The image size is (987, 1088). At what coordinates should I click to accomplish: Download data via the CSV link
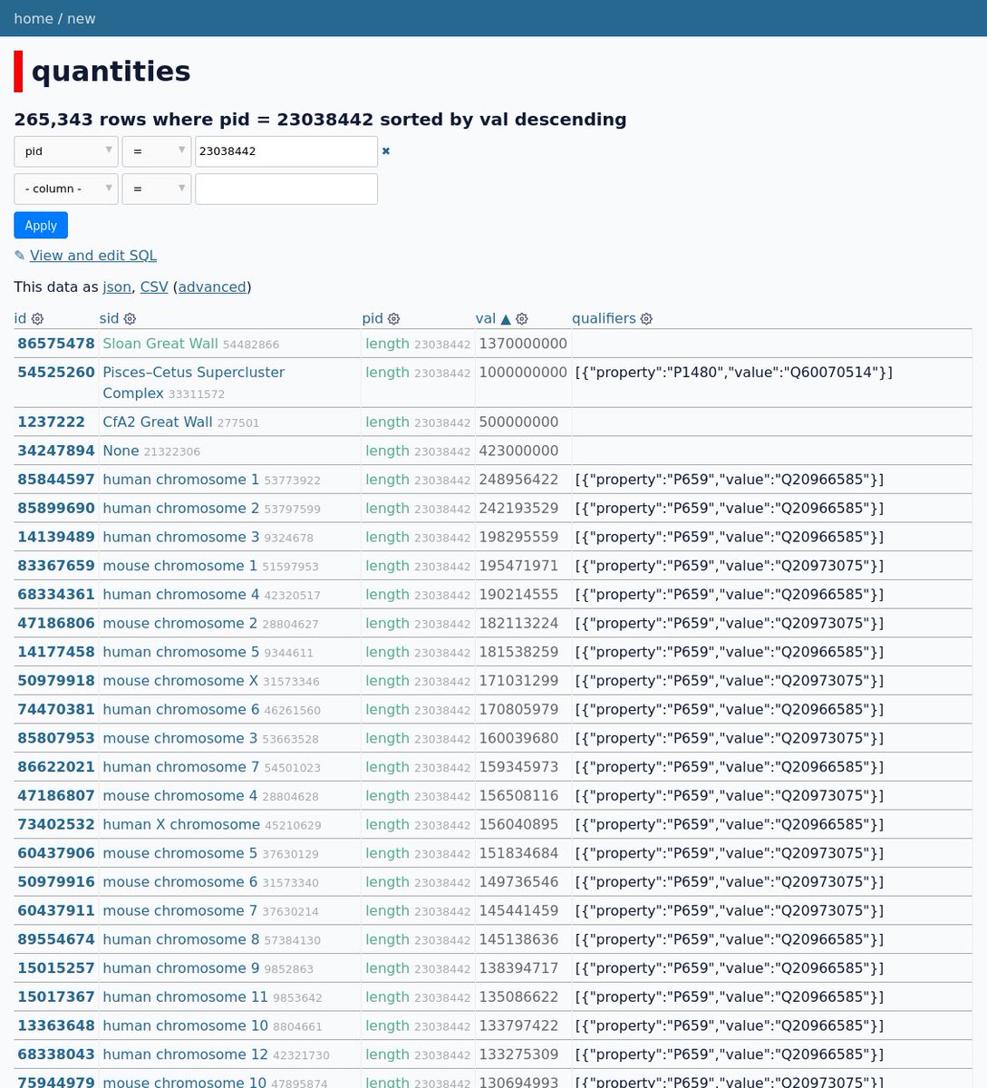click(154, 287)
